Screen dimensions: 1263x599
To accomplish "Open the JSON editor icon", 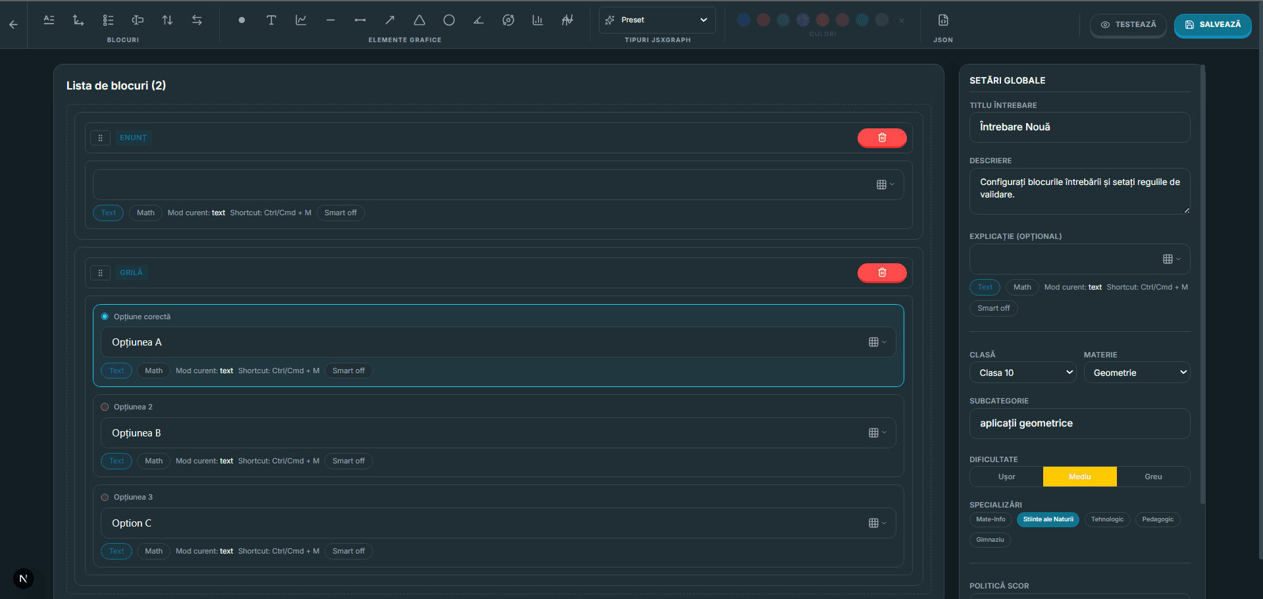I will 943,20.
